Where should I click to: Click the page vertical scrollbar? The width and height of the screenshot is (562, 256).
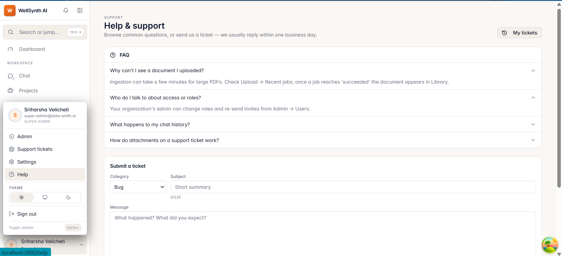[559, 98]
